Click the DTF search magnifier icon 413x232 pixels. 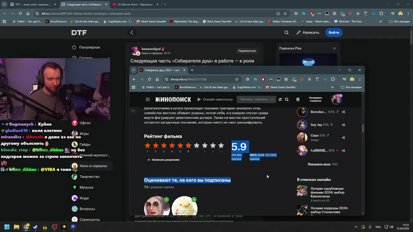coord(287,33)
